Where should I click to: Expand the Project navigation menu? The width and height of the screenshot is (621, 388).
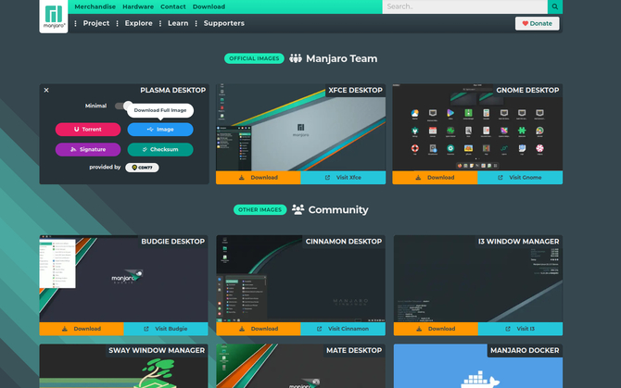point(96,23)
